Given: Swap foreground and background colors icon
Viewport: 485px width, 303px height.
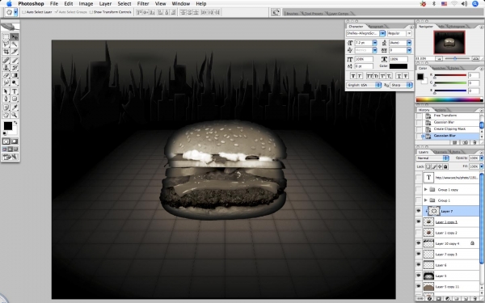Looking at the screenshot, I should point(15,123).
